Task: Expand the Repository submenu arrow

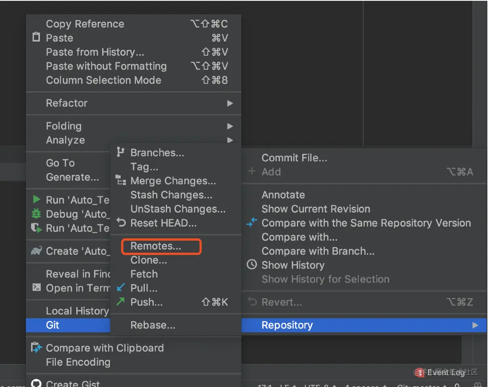Action: [x=475, y=325]
